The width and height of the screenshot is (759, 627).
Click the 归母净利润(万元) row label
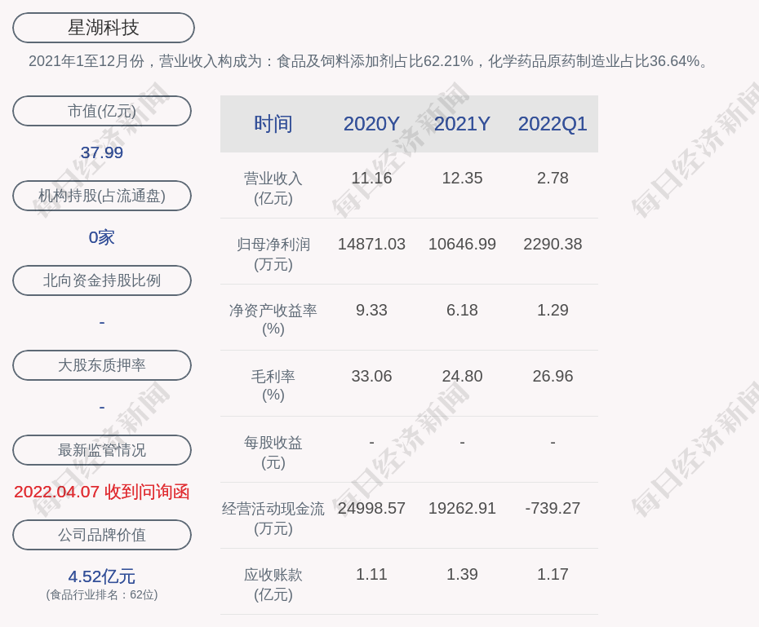pyautogui.click(x=273, y=254)
